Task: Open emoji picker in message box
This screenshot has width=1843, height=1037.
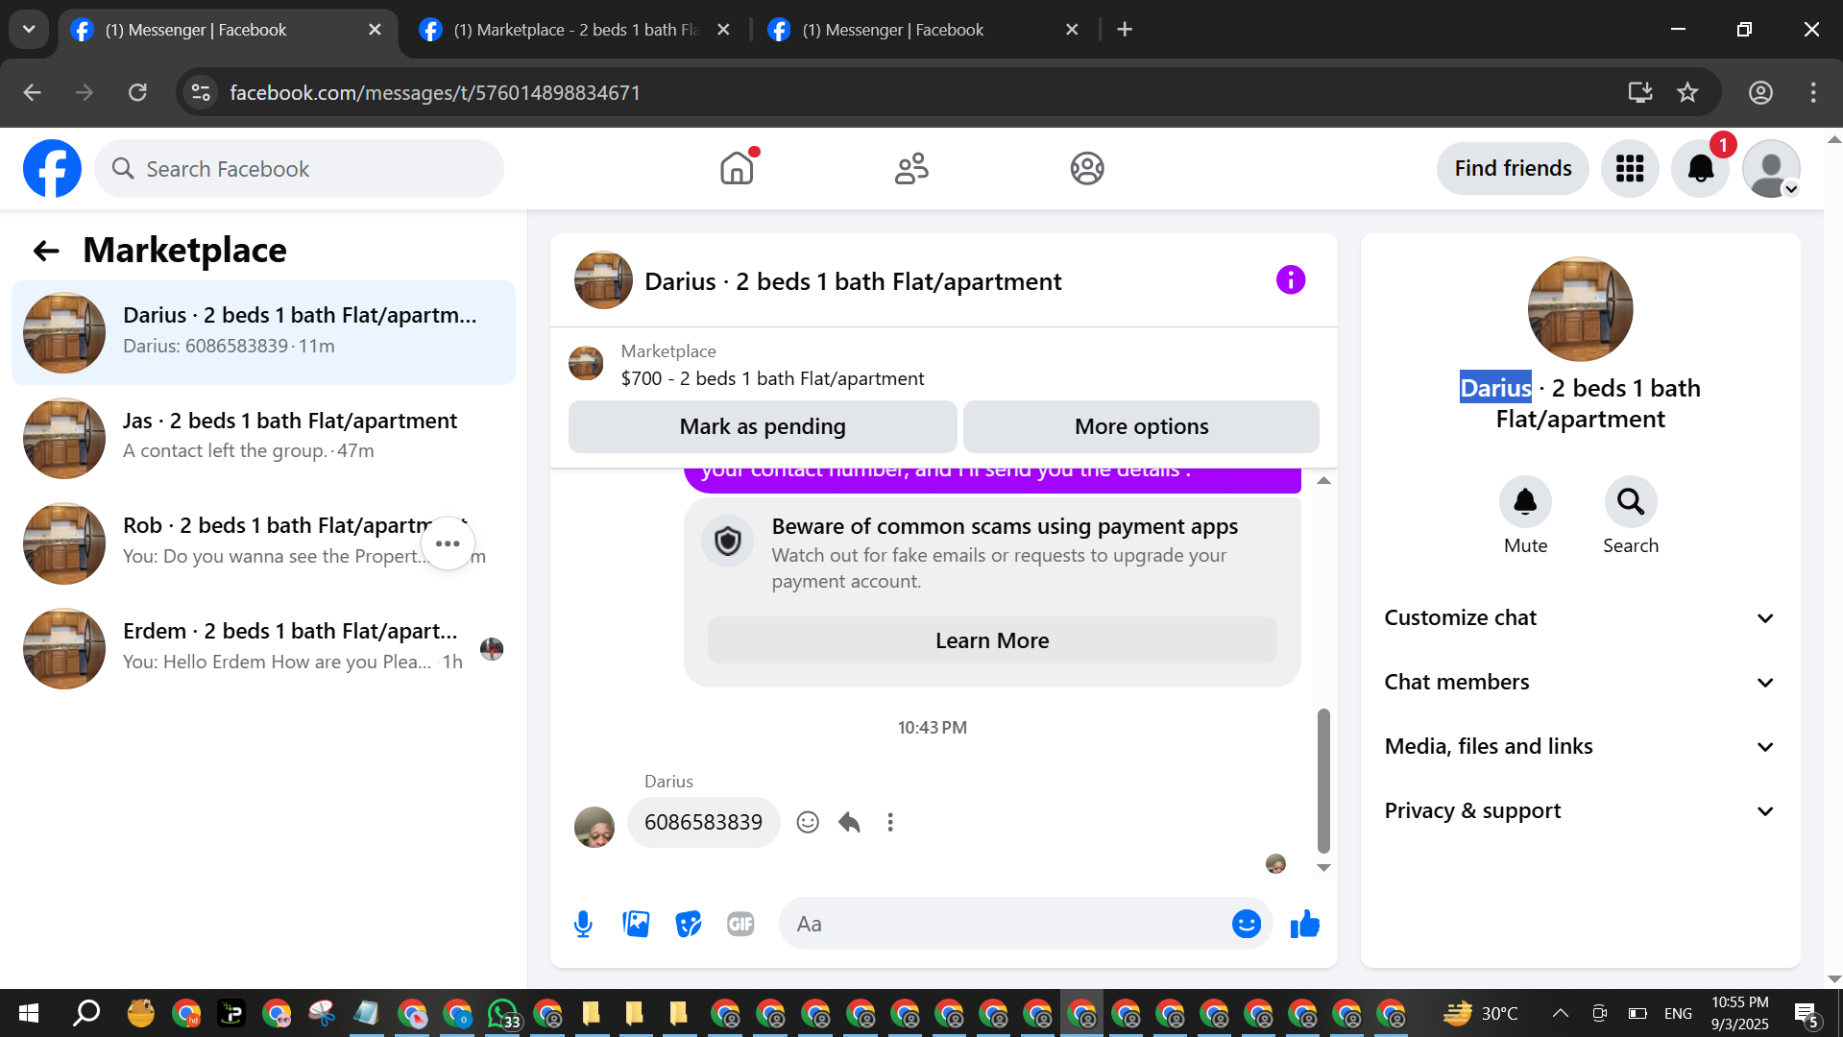Action: pos(1247,924)
